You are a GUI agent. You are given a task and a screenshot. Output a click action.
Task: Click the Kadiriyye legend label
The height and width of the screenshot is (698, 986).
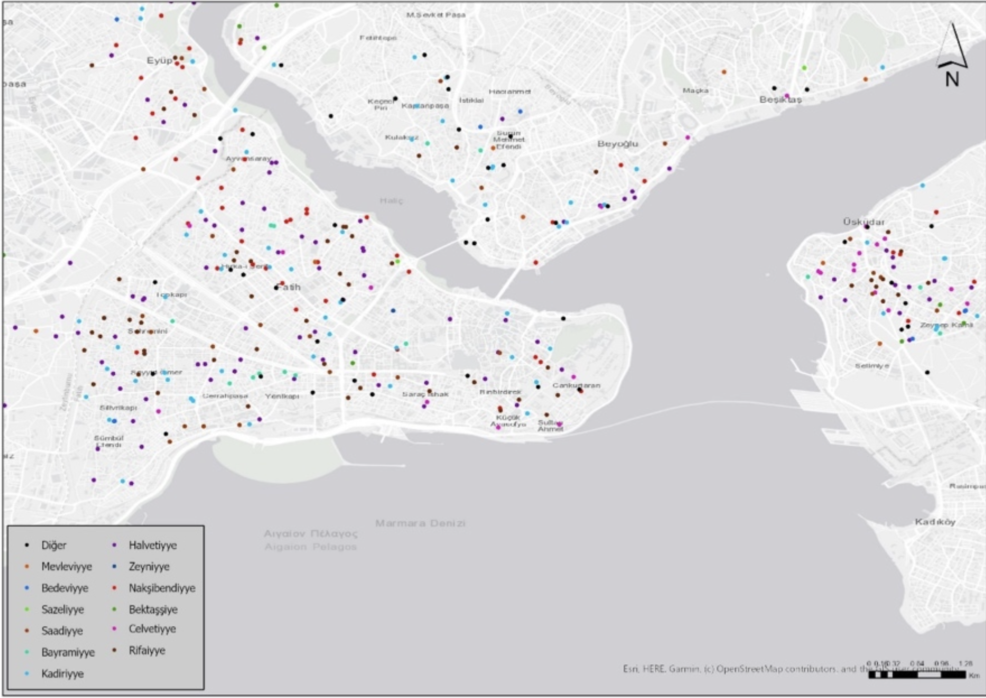click(62, 674)
